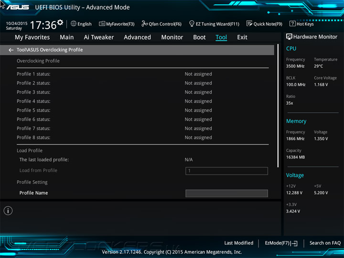344x258 pixels.
Task: Click the back arrow beside Tool\ASUS Overclocking Profile
Action: coord(11,50)
